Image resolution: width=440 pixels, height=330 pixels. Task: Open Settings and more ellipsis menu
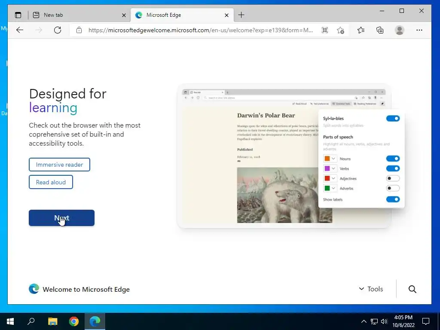419,30
